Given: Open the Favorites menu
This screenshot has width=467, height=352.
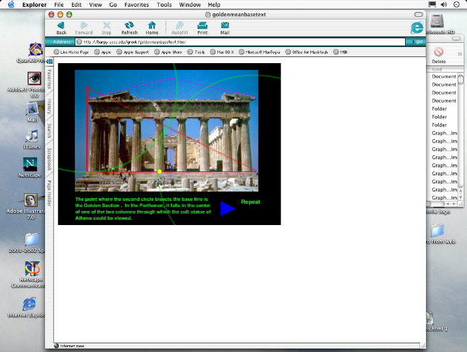Looking at the screenshot, I should (x=137, y=5).
